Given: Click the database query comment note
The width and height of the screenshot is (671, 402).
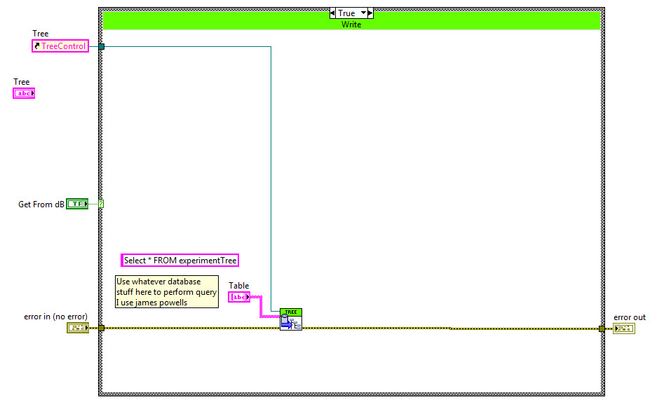Looking at the screenshot, I should point(167,291).
